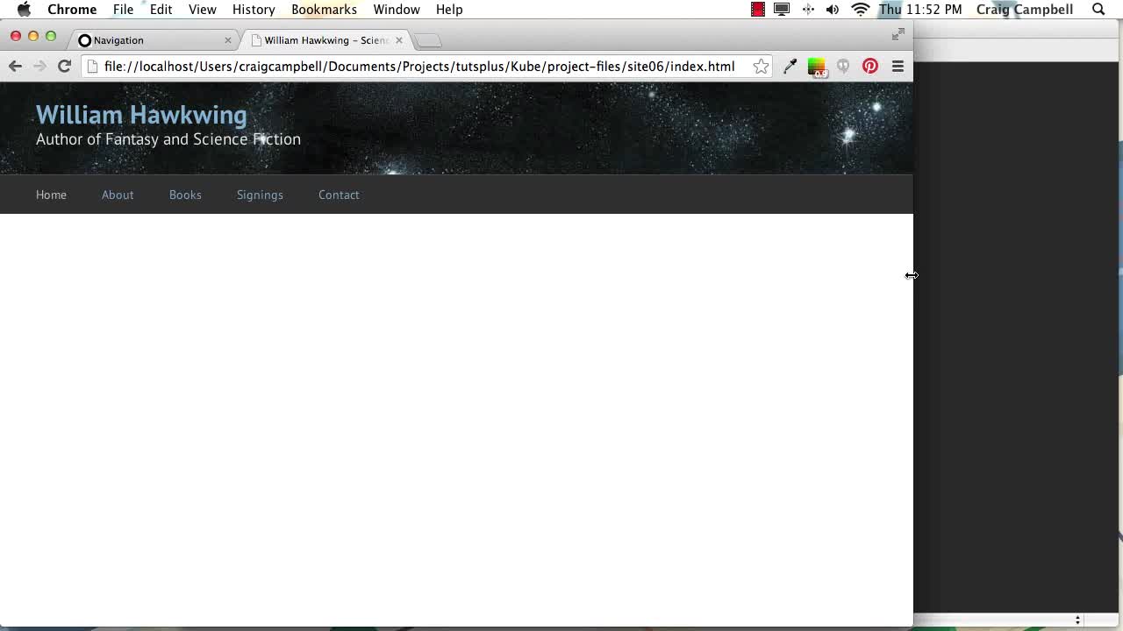This screenshot has width=1123, height=631.
Task: Zoom the Chrome window with the green button
Action: pyautogui.click(x=51, y=36)
